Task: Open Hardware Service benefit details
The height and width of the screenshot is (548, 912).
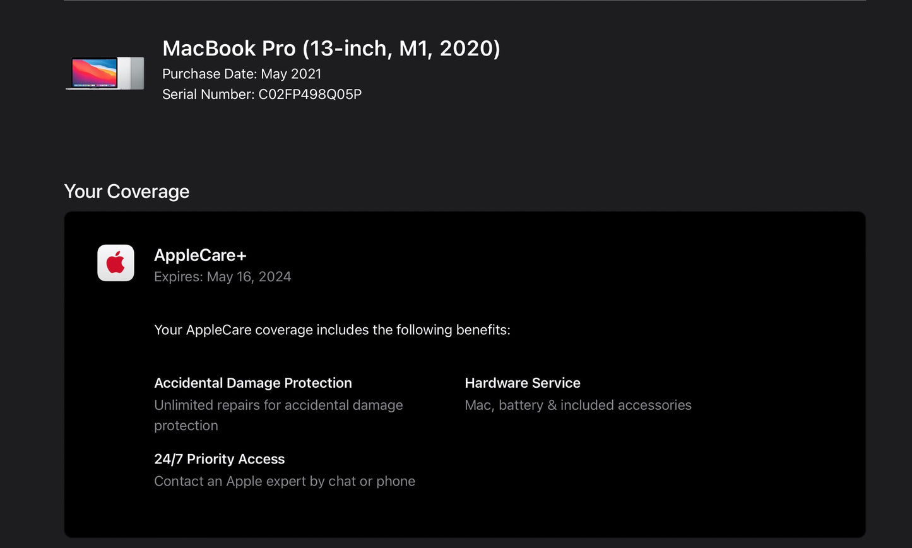Action: (x=523, y=383)
